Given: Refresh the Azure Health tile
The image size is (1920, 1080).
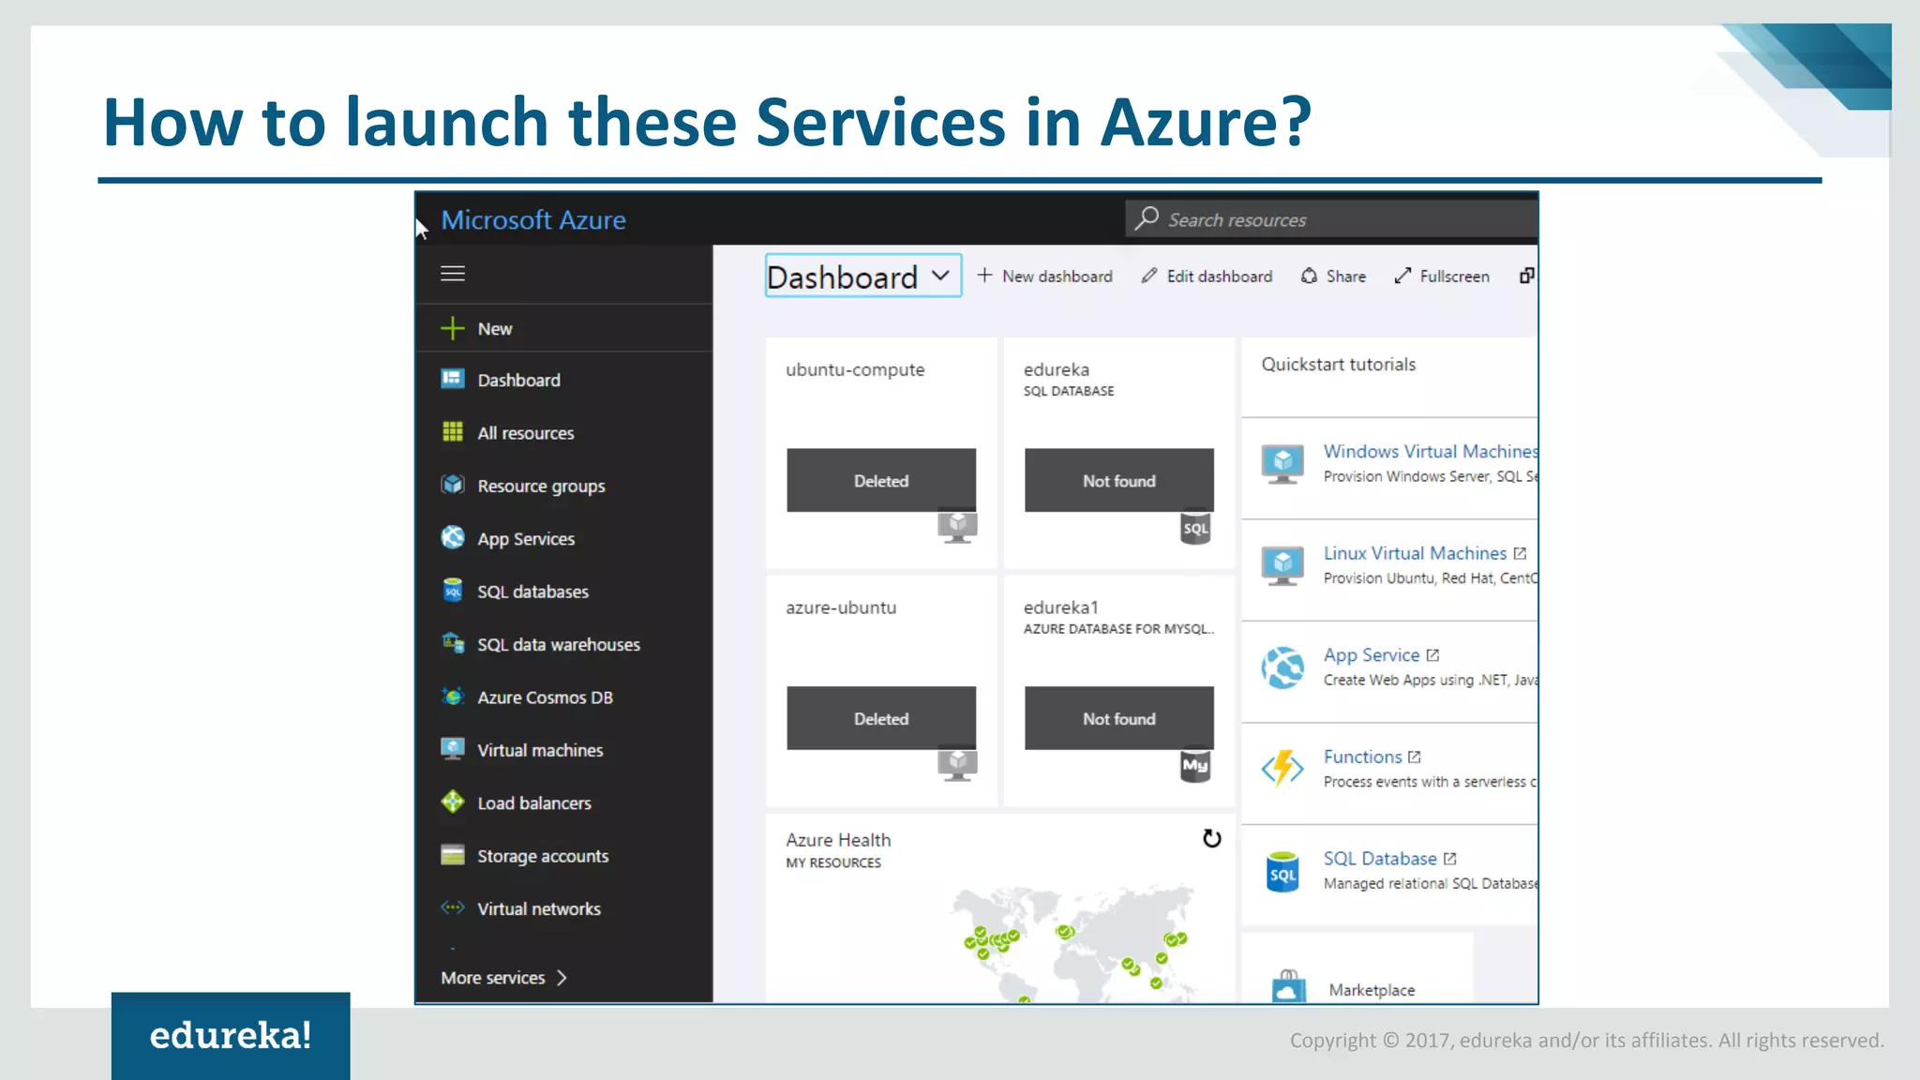Looking at the screenshot, I should [x=1212, y=838].
